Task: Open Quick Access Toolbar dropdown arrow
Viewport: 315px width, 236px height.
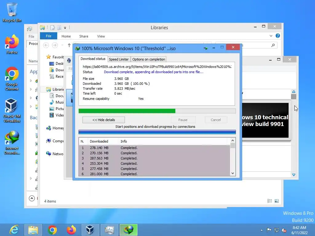Action: click(65, 28)
